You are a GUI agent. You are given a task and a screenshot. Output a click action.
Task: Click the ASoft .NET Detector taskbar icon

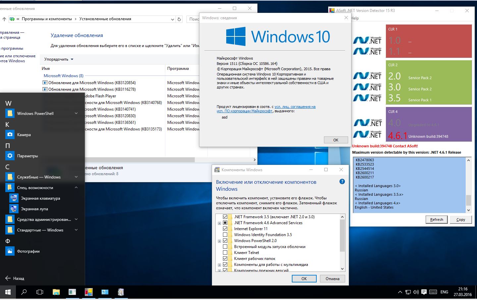(88, 292)
